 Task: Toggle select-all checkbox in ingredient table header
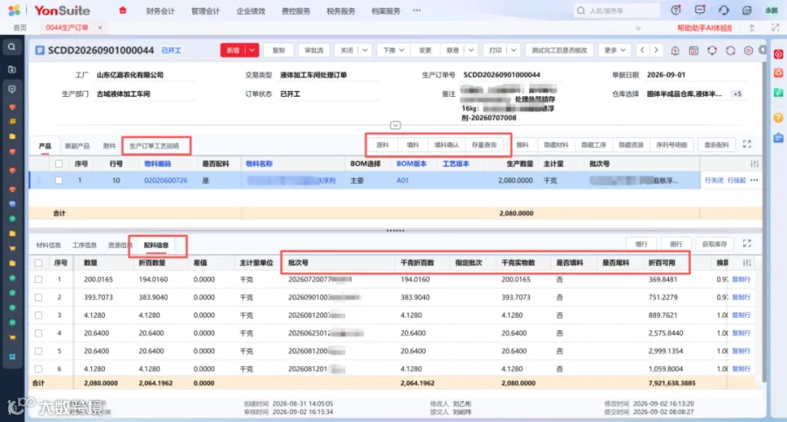coord(38,262)
